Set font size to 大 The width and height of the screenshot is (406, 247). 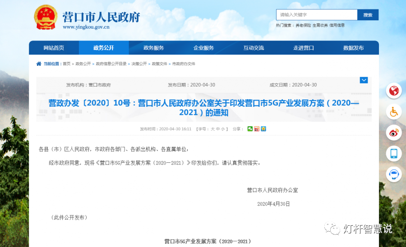coord(212,129)
